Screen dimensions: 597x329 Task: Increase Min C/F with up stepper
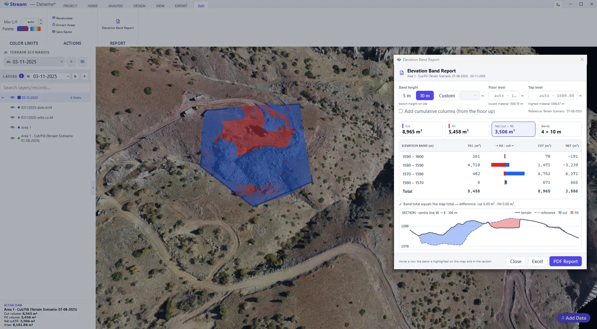41,20
